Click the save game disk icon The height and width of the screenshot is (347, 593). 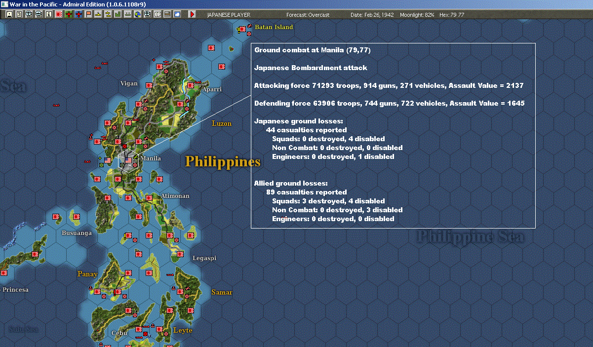point(9,14)
